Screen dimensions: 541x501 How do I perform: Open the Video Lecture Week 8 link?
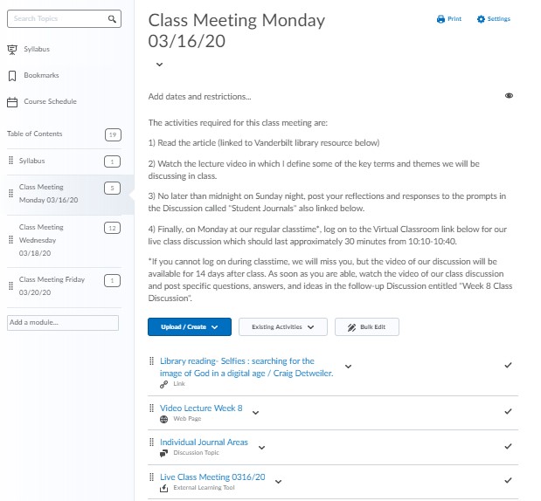click(x=201, y=408)
